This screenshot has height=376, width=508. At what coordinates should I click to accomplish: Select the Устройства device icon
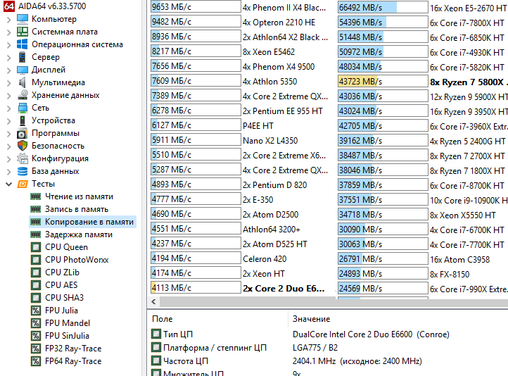(23, 120)
